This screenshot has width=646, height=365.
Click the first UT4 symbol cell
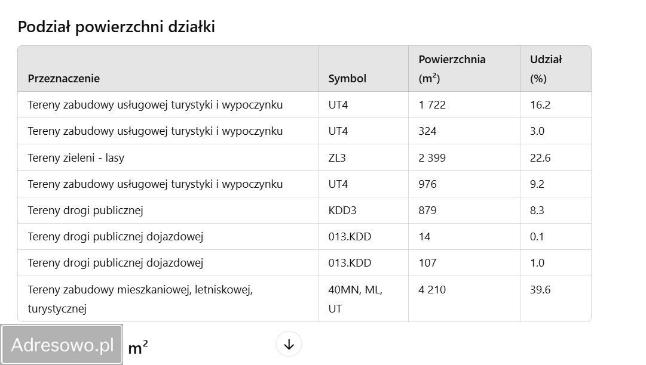coord(338,104)
